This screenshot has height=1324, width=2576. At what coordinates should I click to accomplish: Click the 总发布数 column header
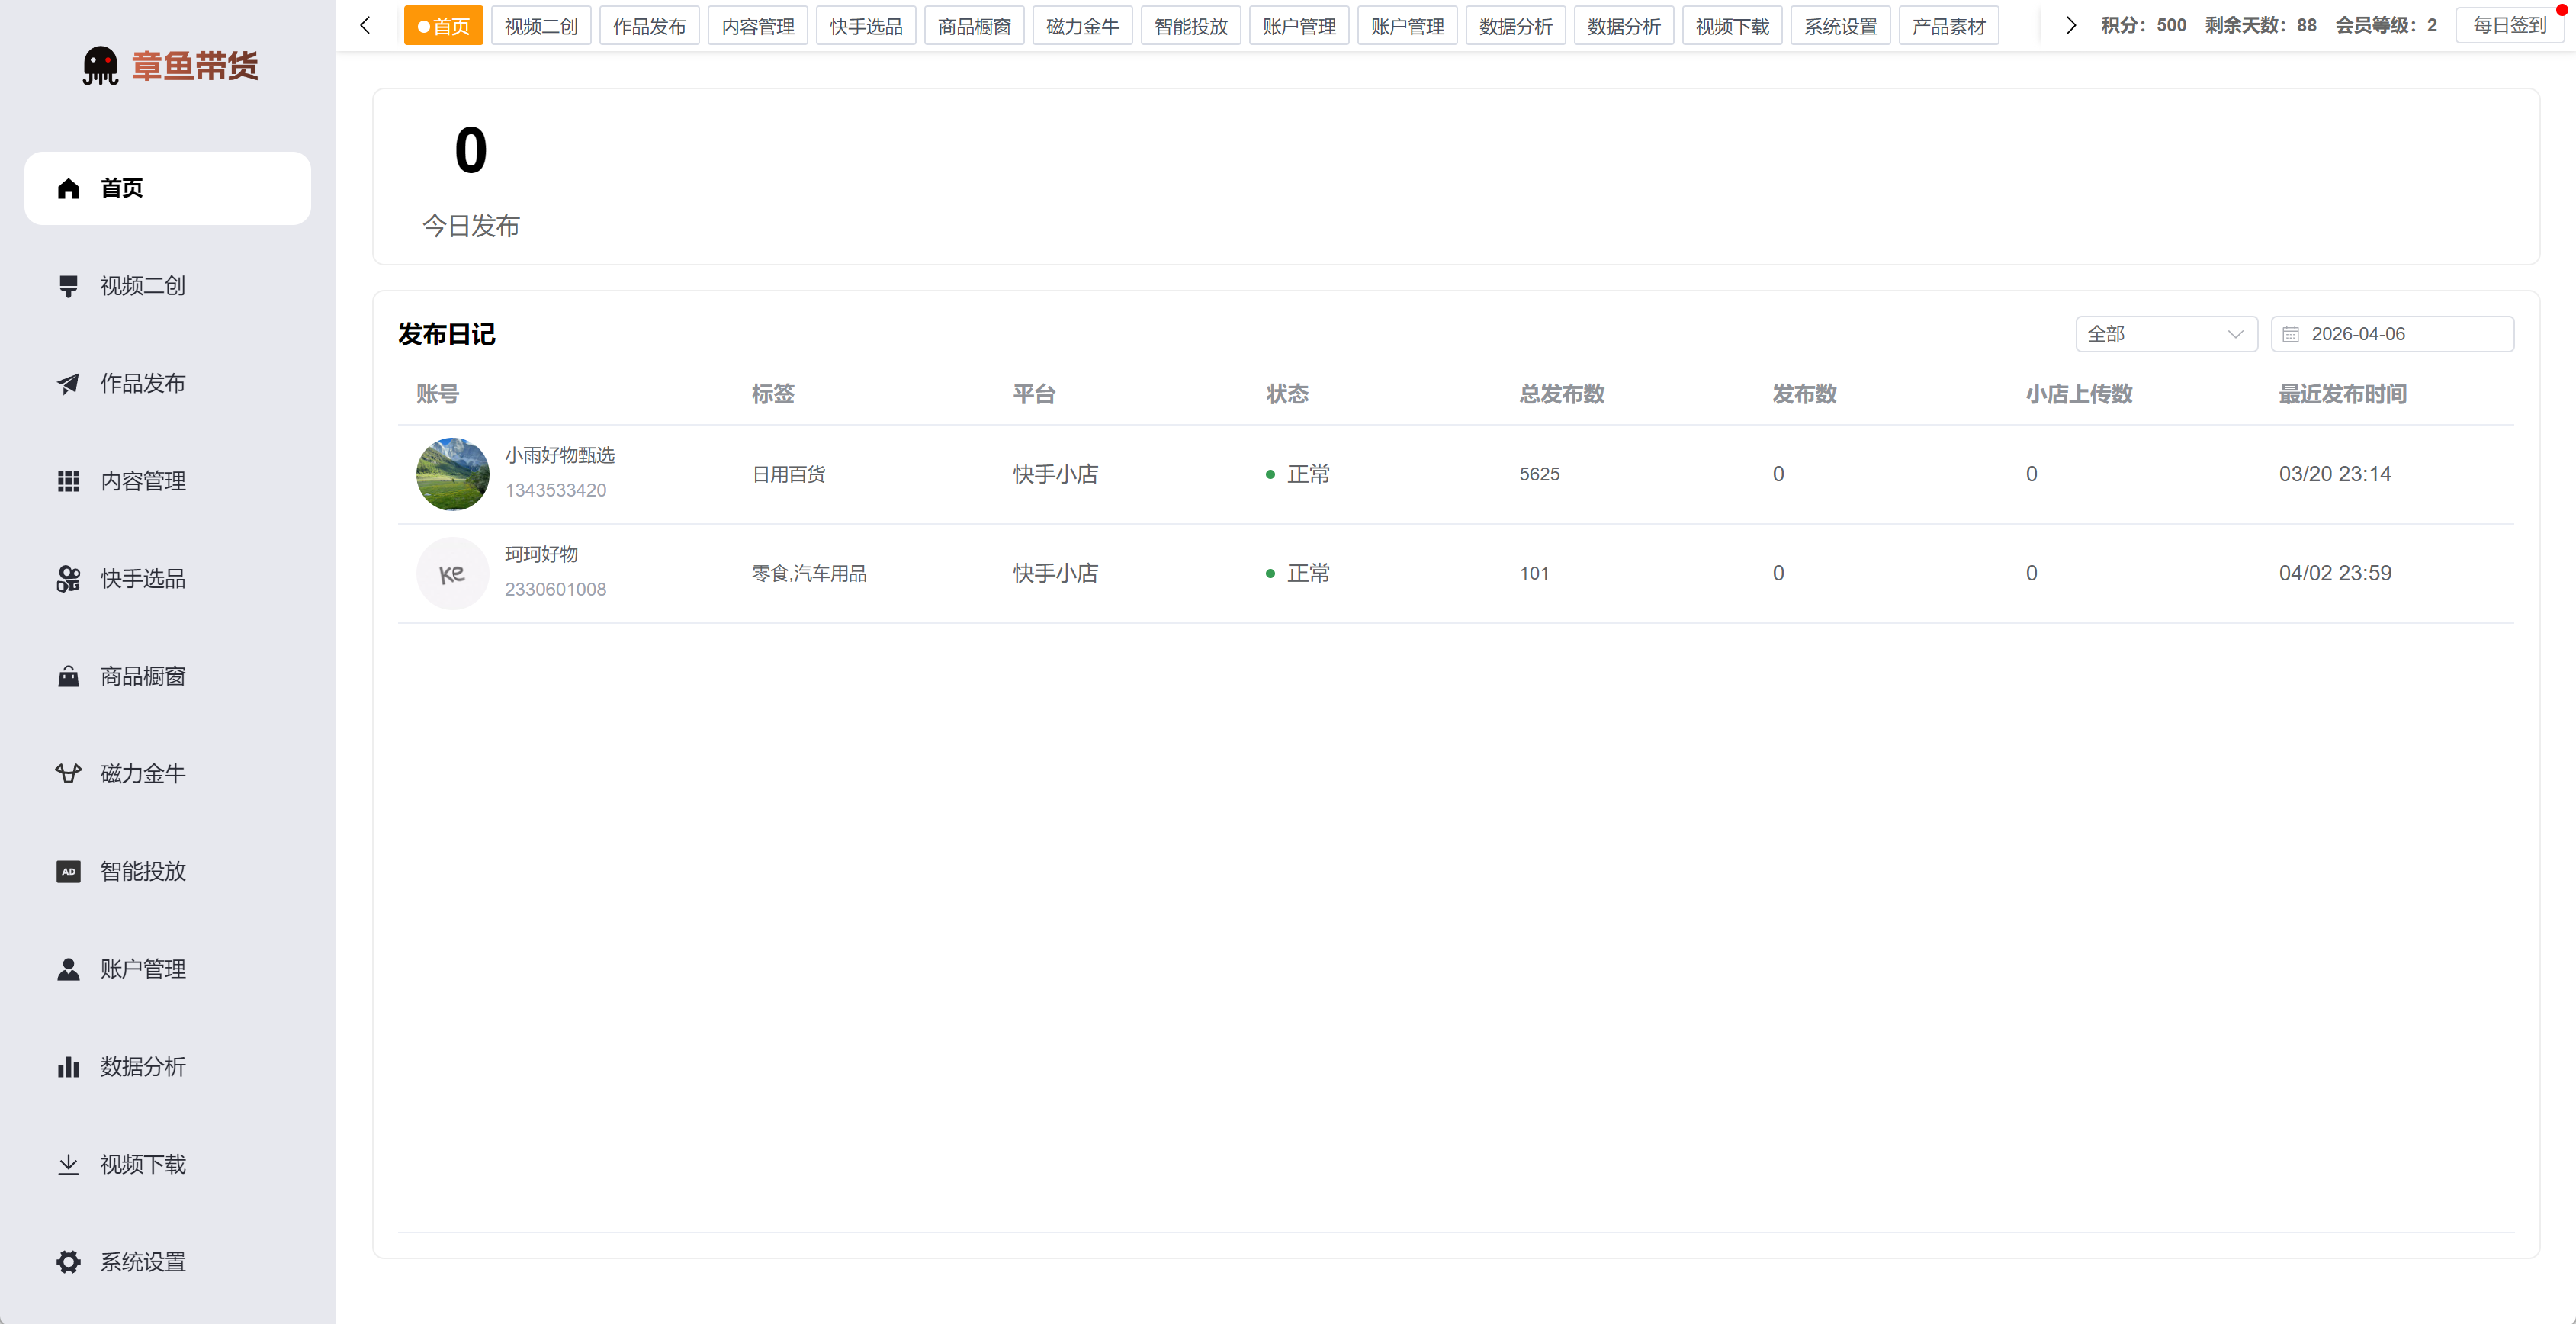pos(1561,394)
